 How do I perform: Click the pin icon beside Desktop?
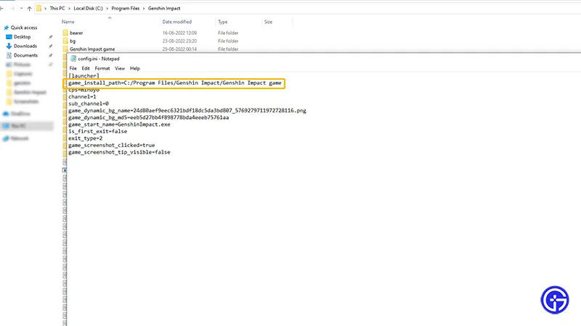click(x=50, y=37)
